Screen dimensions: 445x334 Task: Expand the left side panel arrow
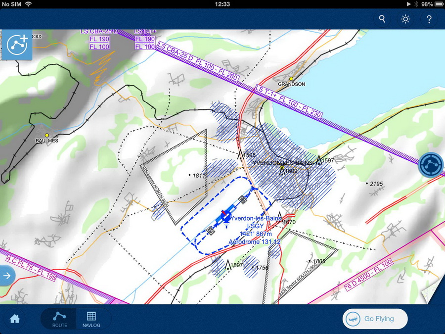(7, 276)
